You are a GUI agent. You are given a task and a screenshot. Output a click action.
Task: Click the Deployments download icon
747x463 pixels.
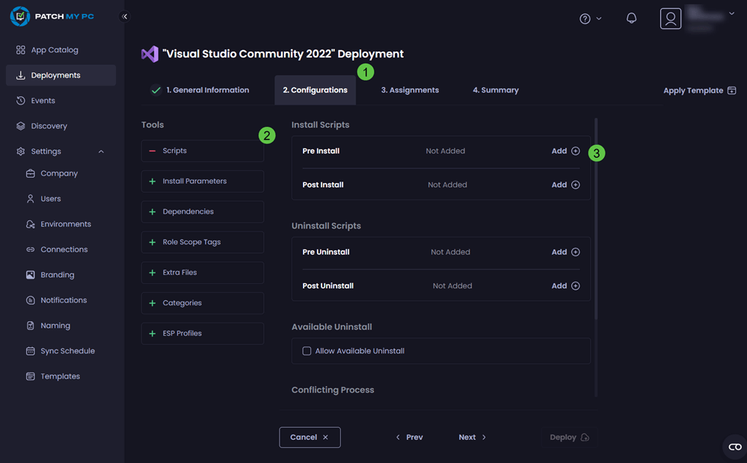(20, 75)
